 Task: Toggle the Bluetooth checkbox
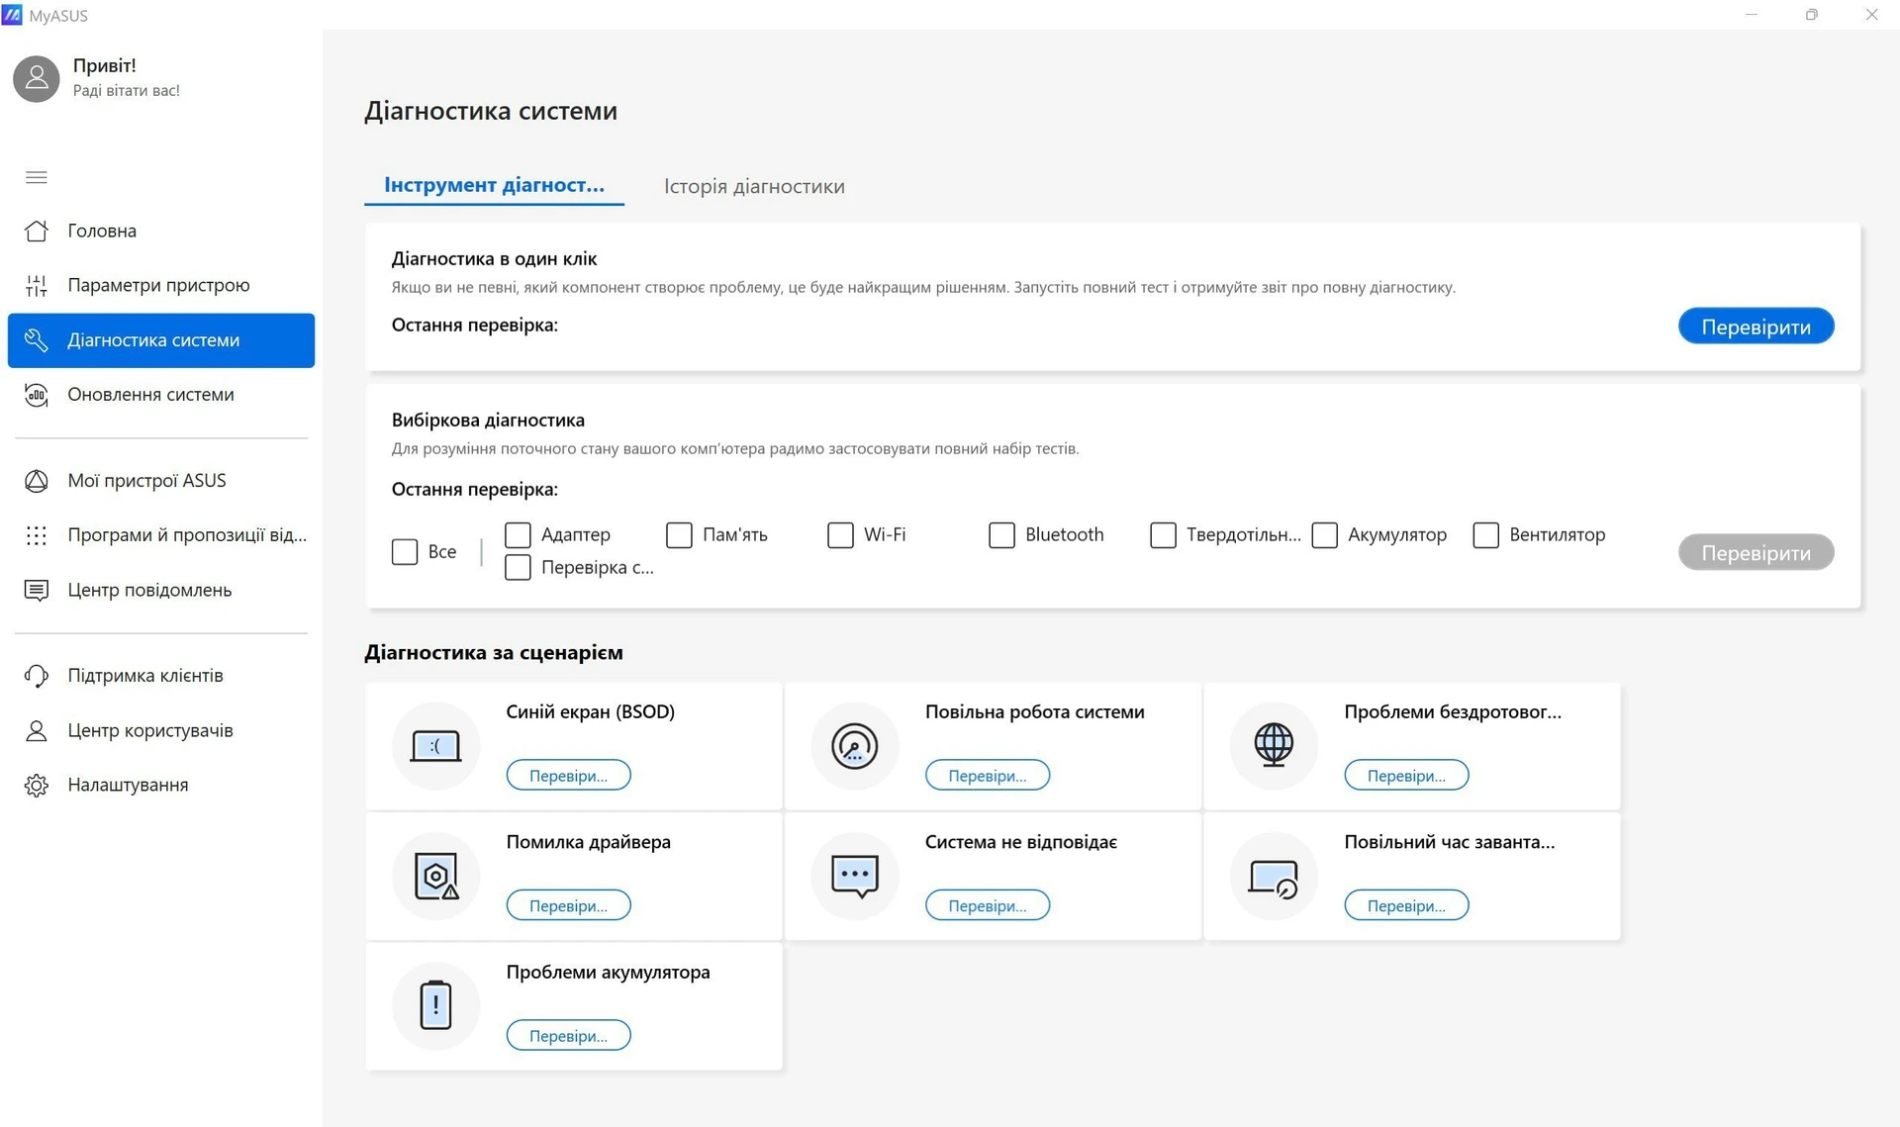[1001, 534]
